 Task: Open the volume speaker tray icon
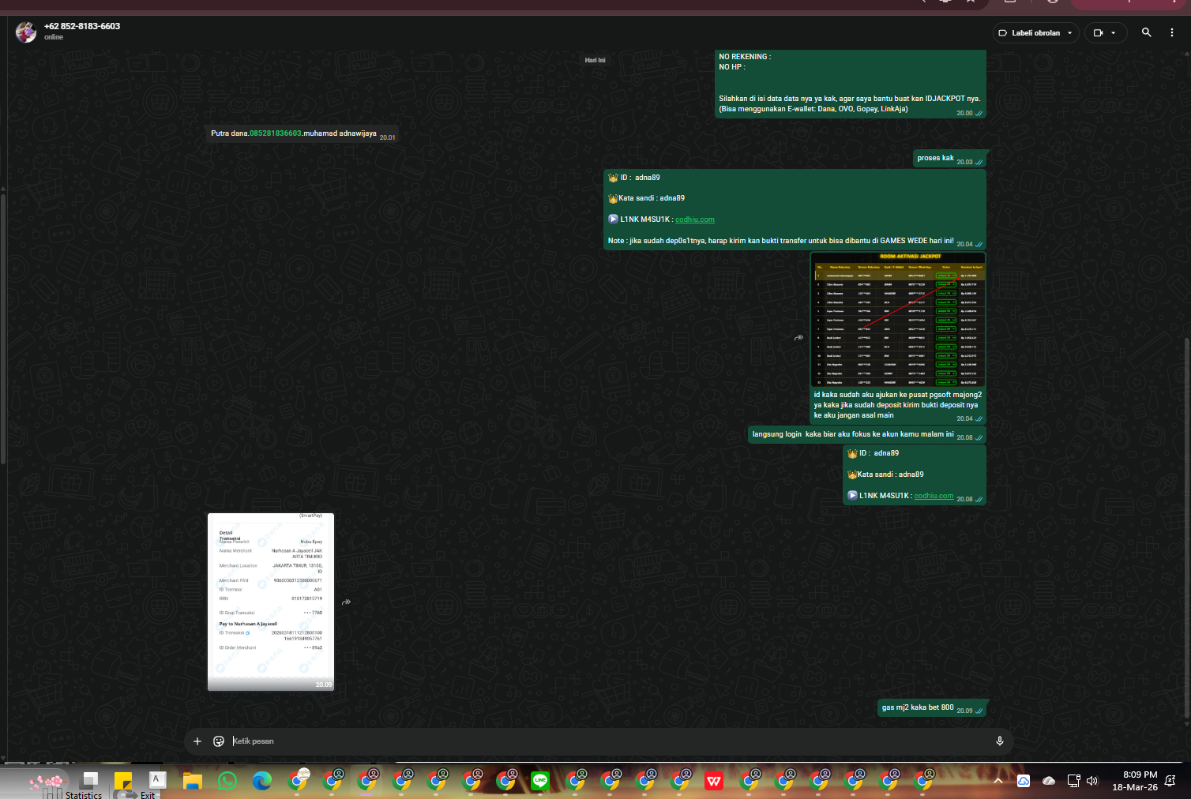click(1092, 781)
